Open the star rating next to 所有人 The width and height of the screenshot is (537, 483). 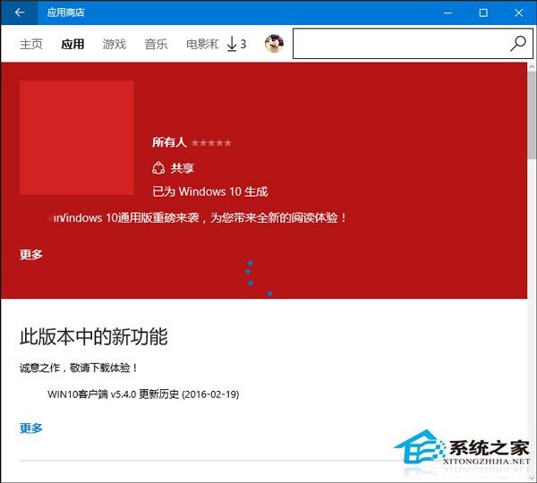point(211,143)
